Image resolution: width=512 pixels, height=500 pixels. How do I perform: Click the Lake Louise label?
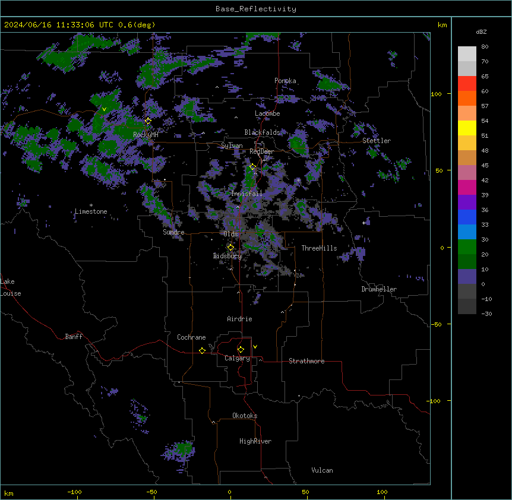(x=11, y=287)
